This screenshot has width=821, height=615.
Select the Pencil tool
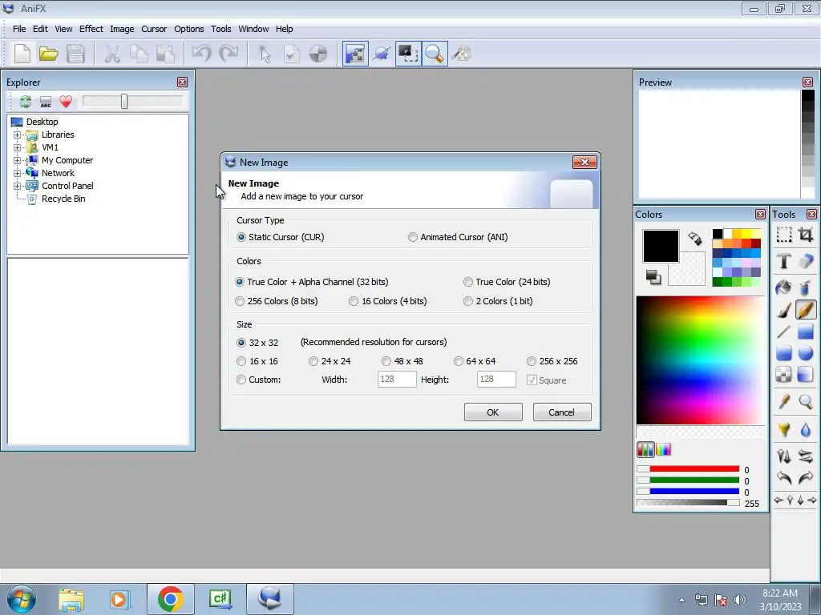point(806,310)
